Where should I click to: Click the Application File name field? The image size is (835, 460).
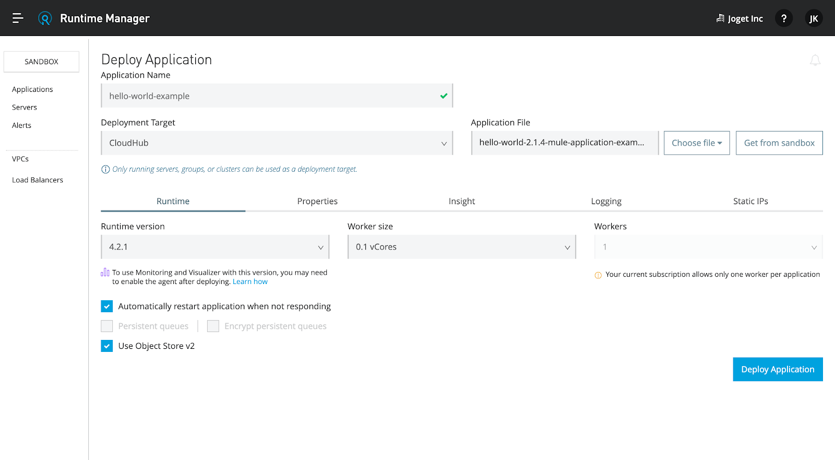[x=565, y=143]
